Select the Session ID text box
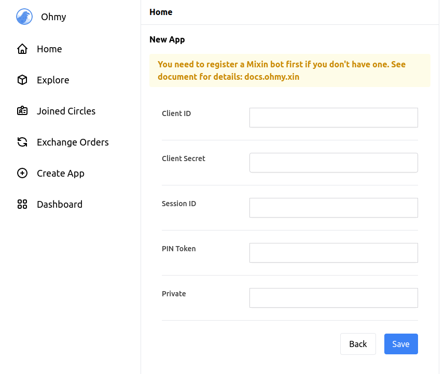This screenshot has width=445, height=374. (x=333, y=208)
